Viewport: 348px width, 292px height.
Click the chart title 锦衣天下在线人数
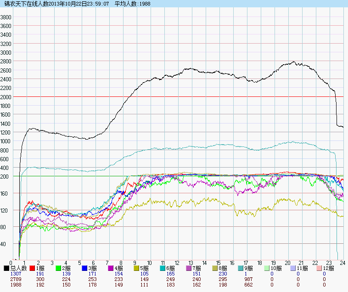pyautogui.click(x=23, y=4)
